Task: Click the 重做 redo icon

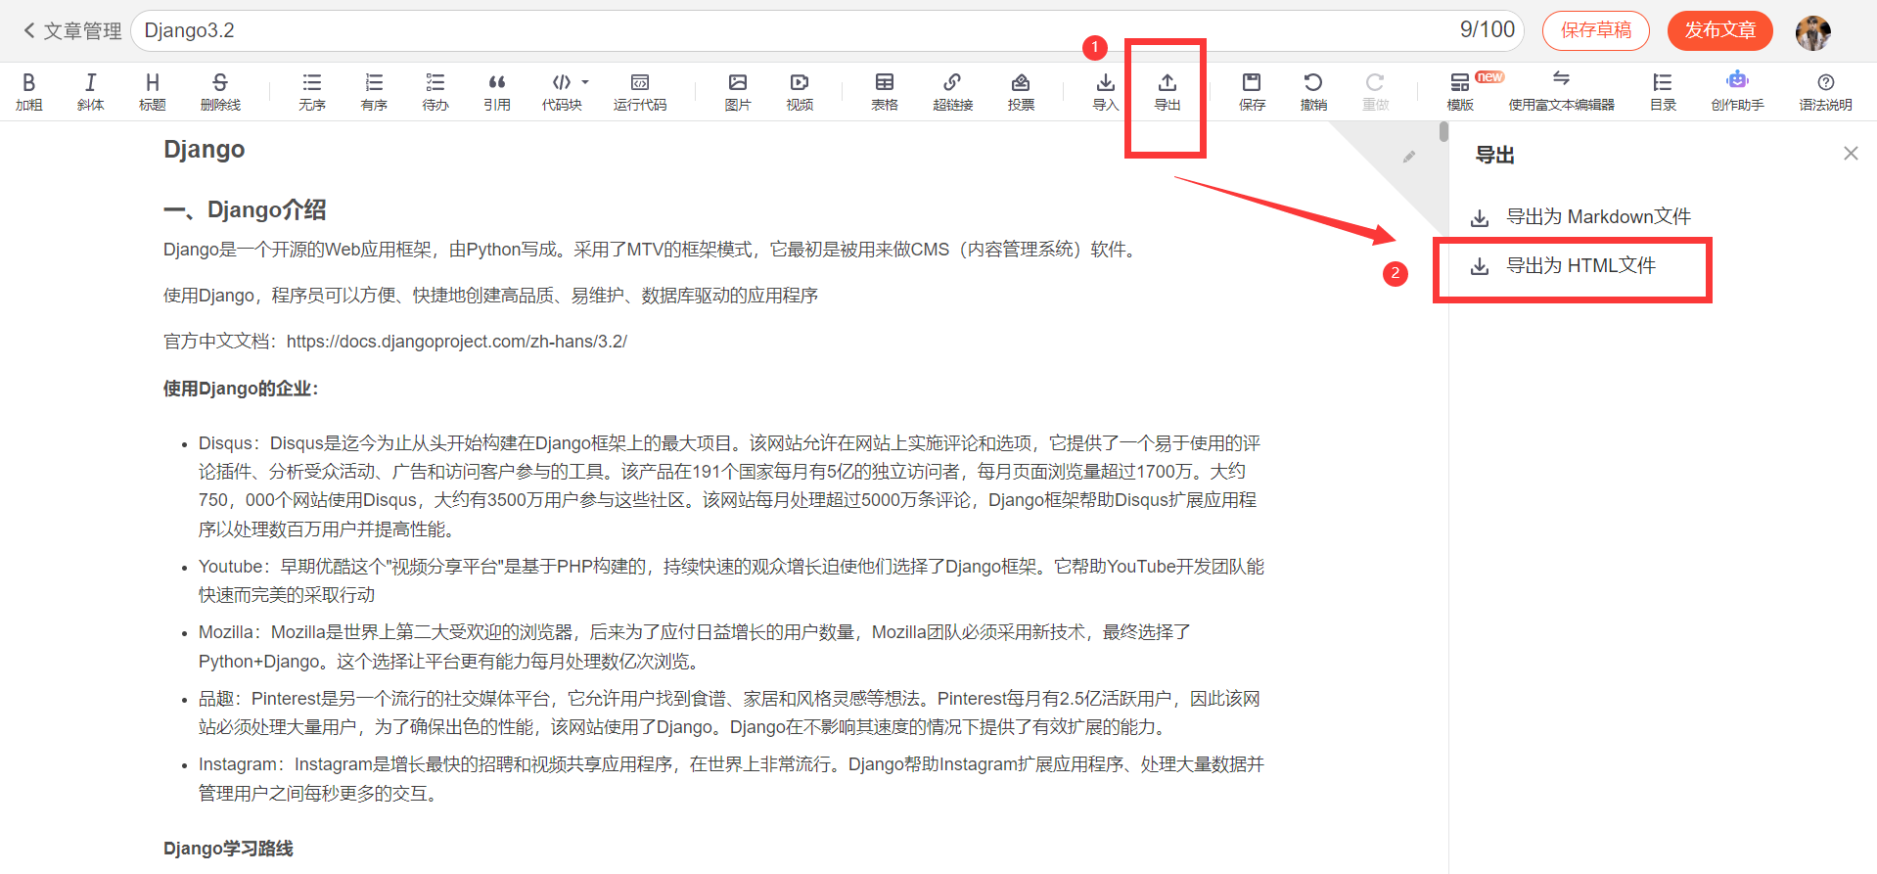Action: click(1375, 91)
